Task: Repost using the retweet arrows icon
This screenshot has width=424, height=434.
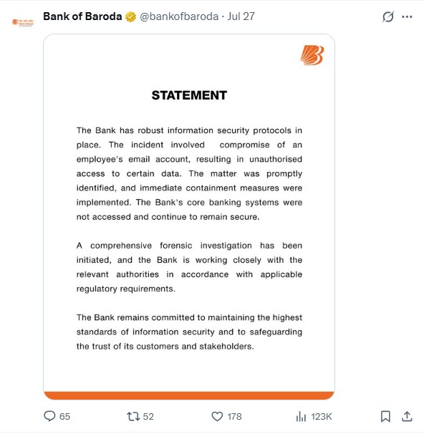Action: pos(133,416)
